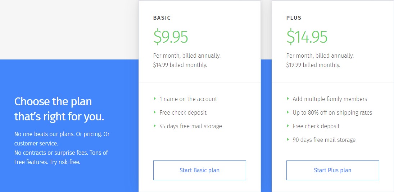Click the arrow bullet next to Basic's "Free check deposit"
This screenshot has width=394, height=192.
click(155, 112)
